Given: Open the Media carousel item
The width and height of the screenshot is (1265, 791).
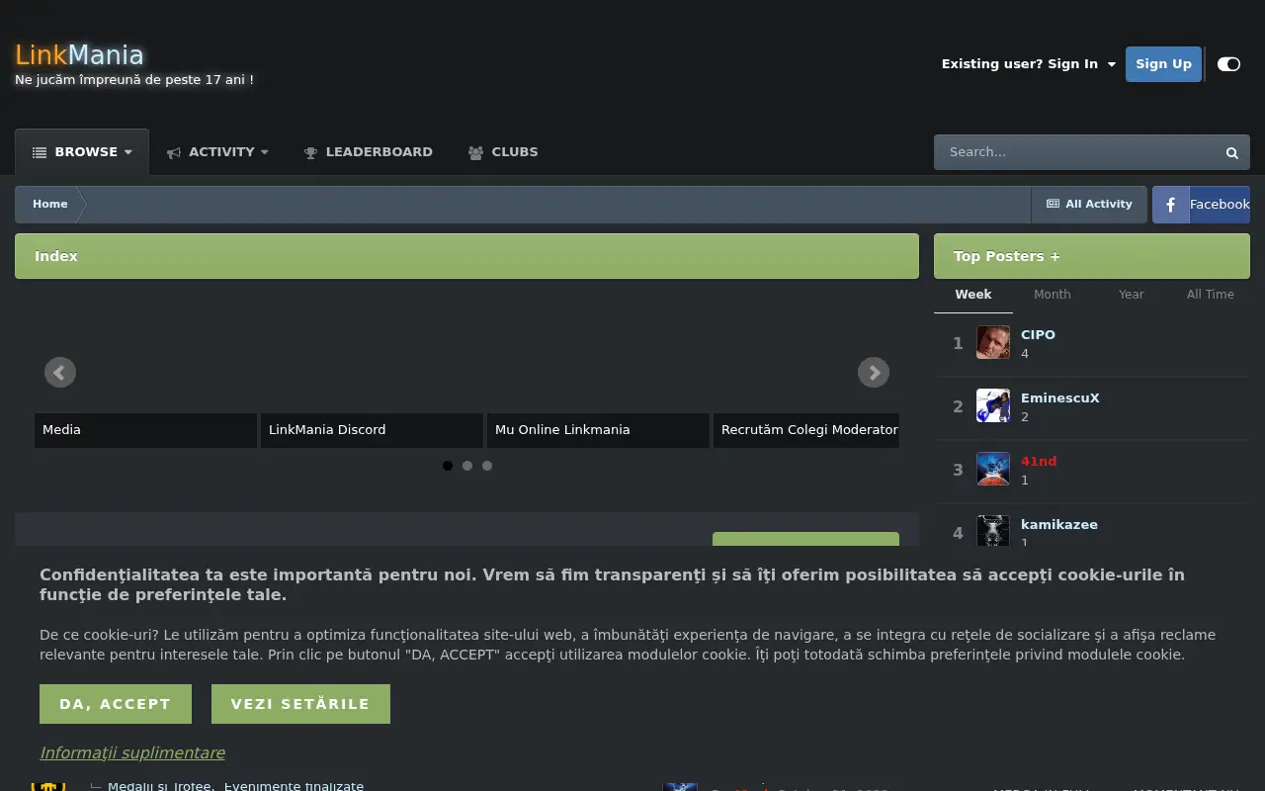Looking at the screenshot, I should coord(145,430).
